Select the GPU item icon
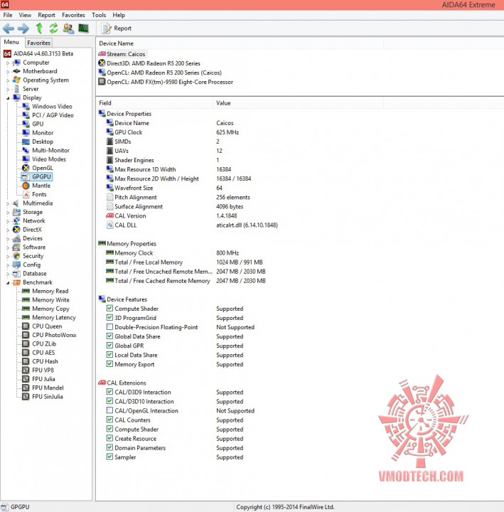Viewport: 504px width, 512px height. click(x=26, y=124)
